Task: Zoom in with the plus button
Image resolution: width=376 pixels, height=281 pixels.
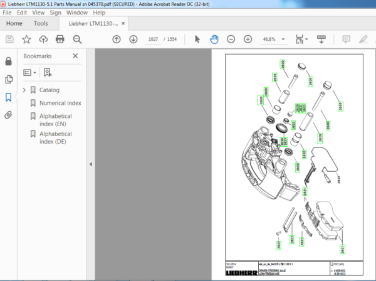Action: [248, 39]
